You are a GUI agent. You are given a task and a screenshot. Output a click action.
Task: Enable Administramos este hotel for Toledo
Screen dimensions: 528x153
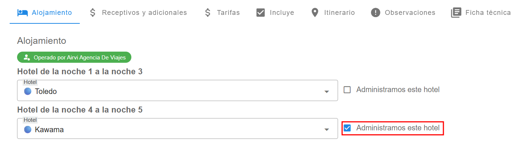click(x=347, y=90)
